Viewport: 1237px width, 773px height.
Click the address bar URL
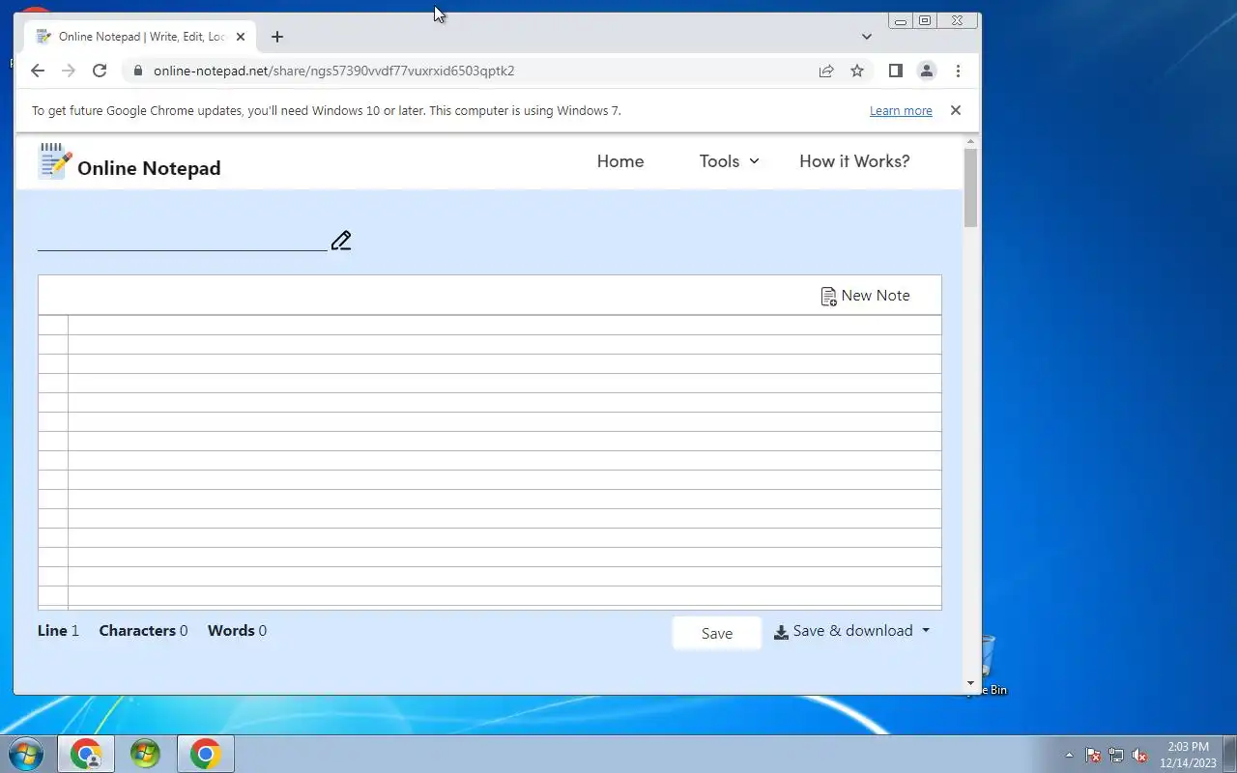(x=333, y=71)
